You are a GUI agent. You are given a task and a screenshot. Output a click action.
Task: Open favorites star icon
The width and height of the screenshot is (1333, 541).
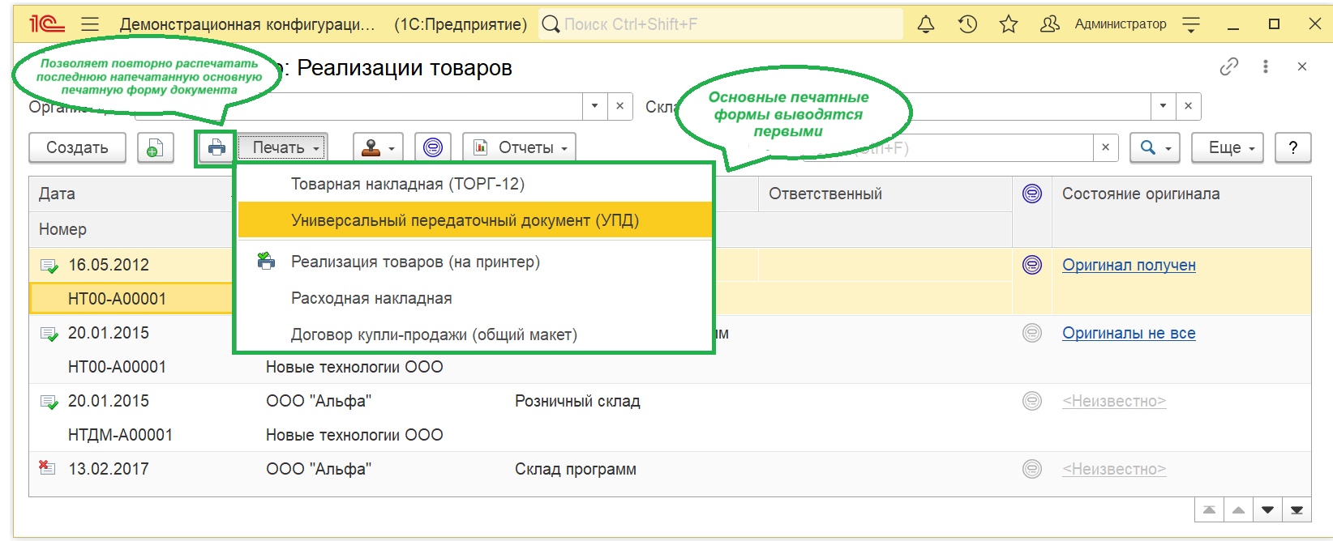click(x=1009, y=24)
